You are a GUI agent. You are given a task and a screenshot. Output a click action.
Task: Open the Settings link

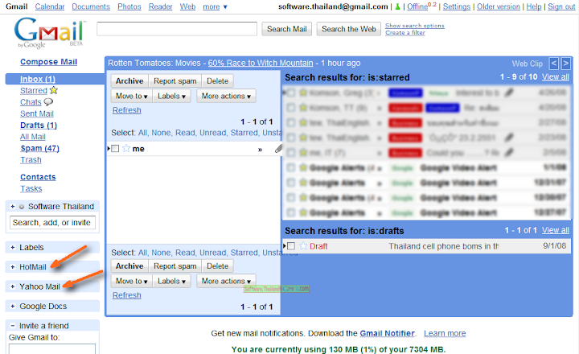click(x=457, y=6)
